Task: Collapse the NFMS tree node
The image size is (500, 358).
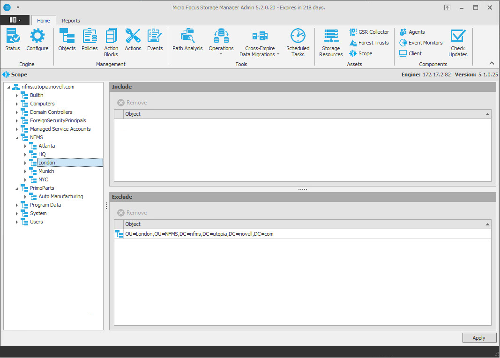Action: tap(17, 138)
